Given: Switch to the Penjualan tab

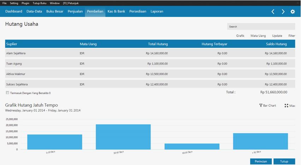Looking at the screenshot, I should [x=75, y=11].
